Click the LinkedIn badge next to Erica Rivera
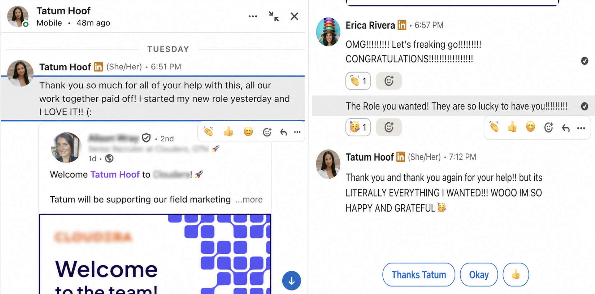The width and height of the screenshot is (595, 294). pos(402,25)
